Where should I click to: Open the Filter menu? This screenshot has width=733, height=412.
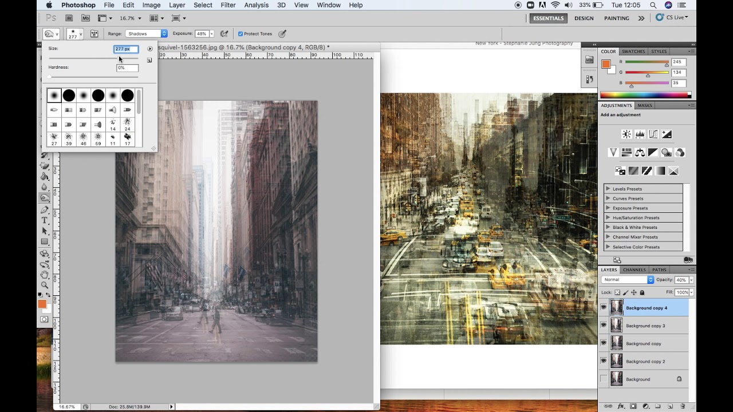point(228,5)
